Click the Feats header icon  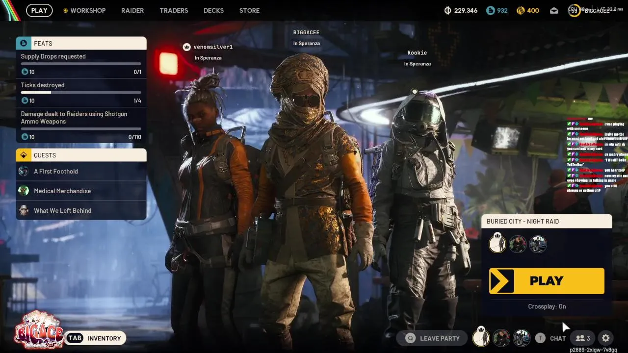(24, 43)
